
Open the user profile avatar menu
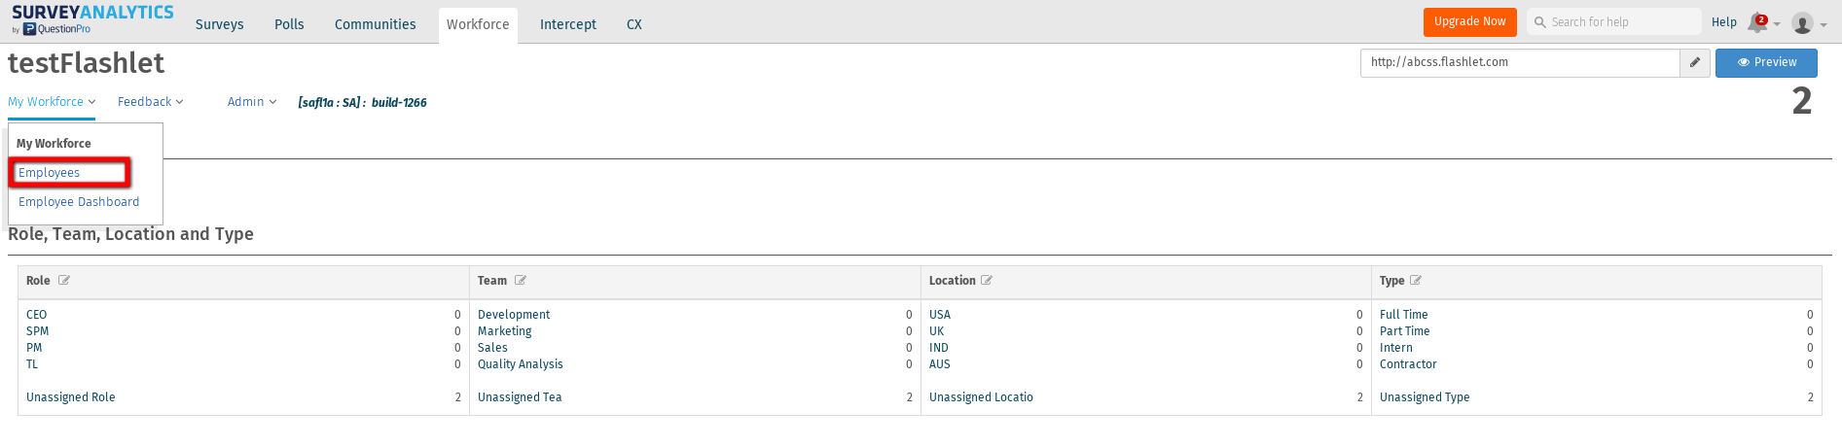tap(1803, 23)
